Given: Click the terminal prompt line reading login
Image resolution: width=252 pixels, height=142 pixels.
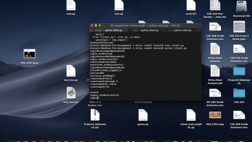Looking at the screenshot, I should click(94, 98).
